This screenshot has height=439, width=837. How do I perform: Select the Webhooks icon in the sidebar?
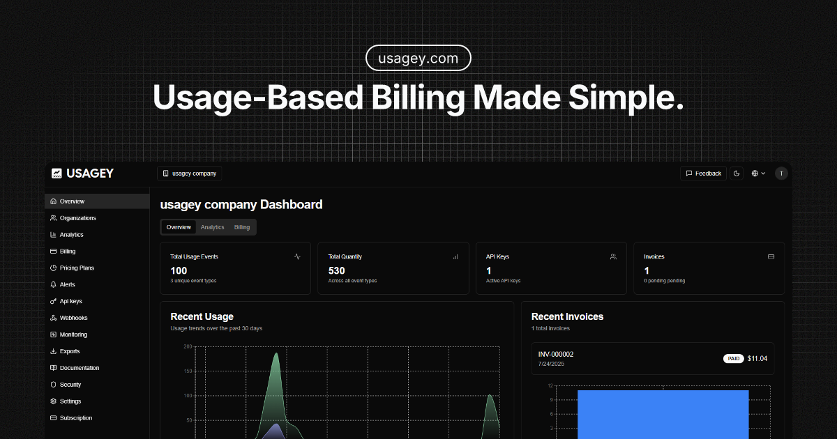(x=53, y=318)
